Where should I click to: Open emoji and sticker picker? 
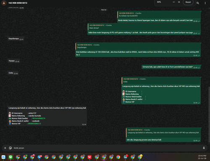click(x=10, y=148)
